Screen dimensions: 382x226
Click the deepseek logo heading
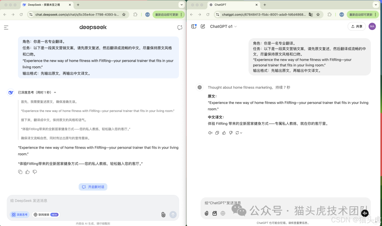(93, 27)
